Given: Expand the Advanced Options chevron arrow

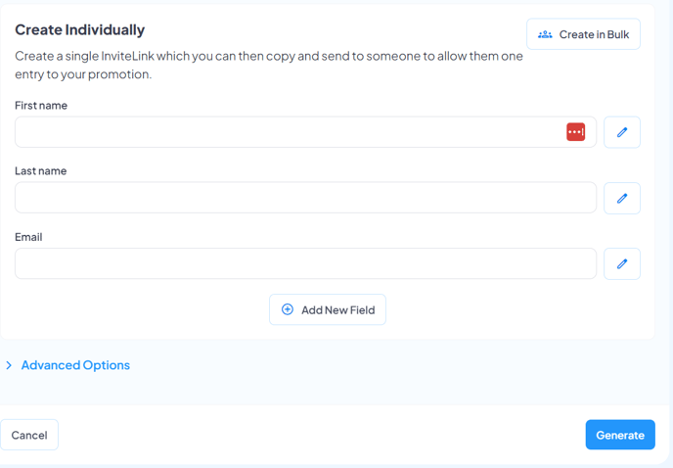Looking at the screenshot, I should [9, 365].
